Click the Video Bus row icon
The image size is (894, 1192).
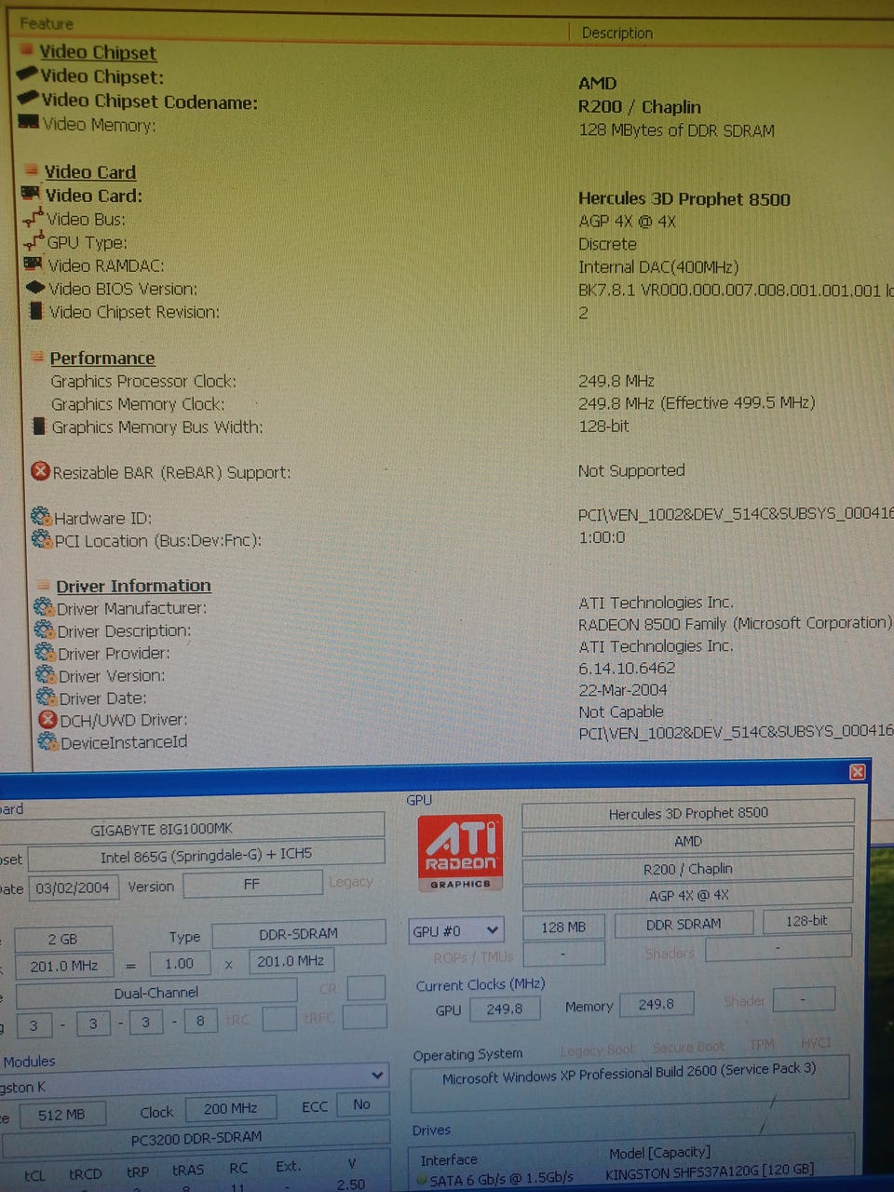(x=34, y=218)
